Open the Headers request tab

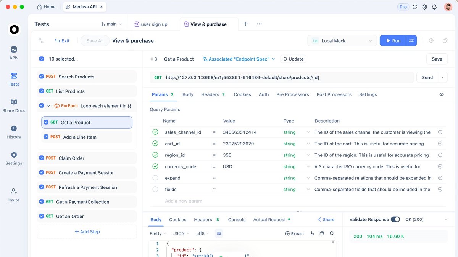pos(213,94)
